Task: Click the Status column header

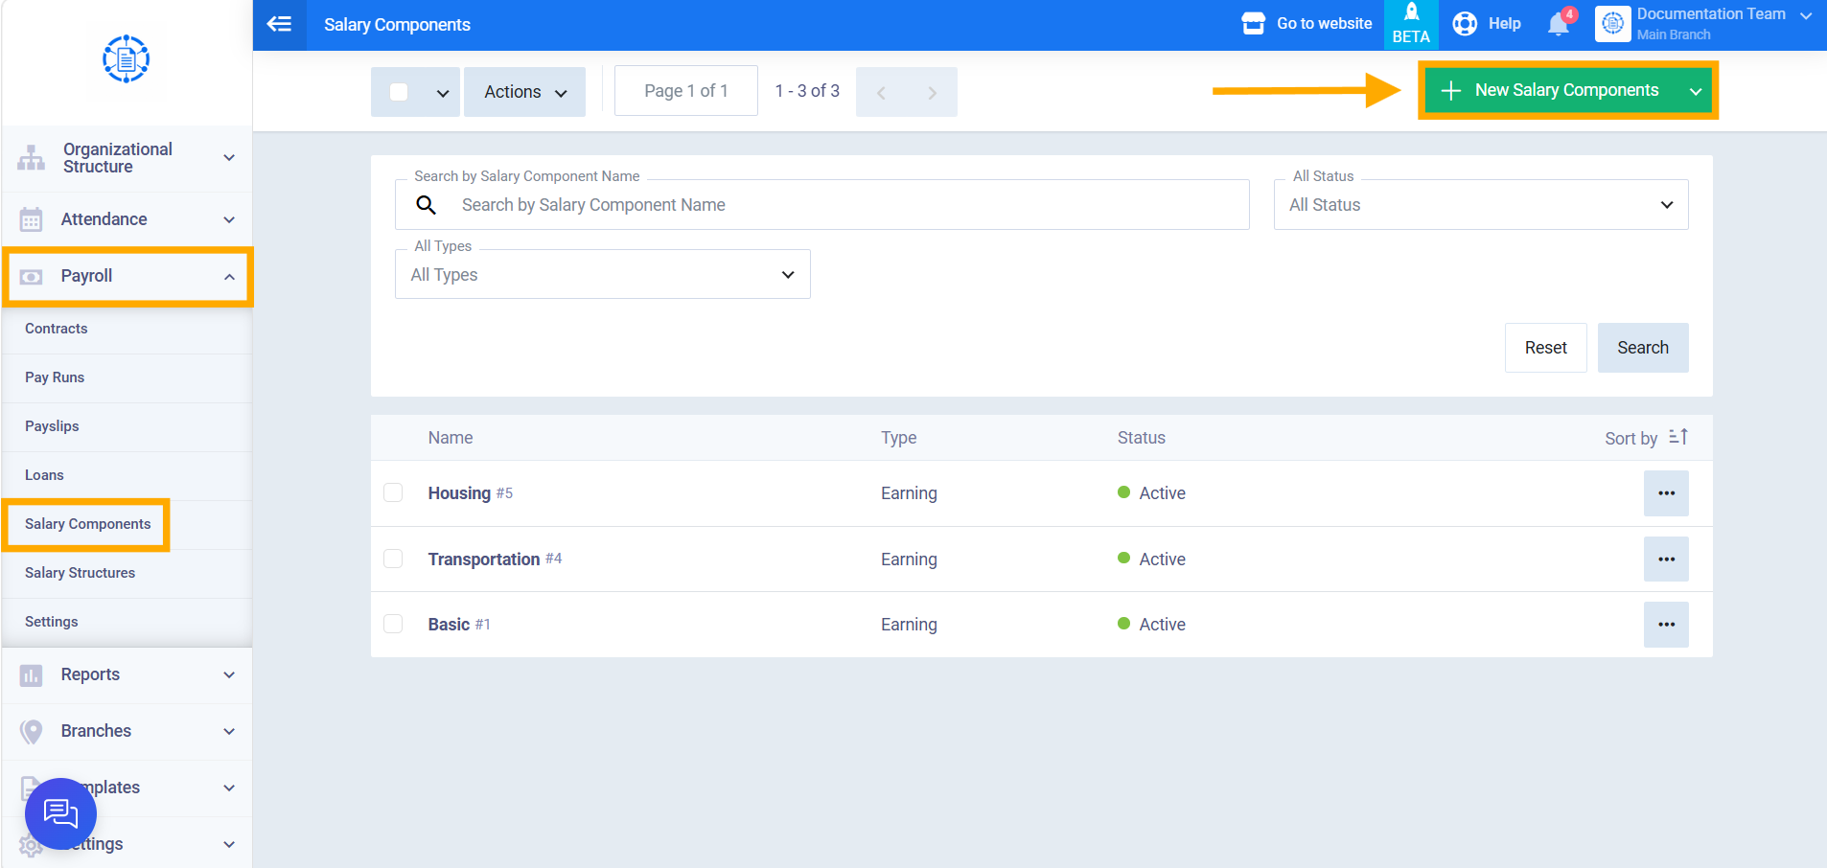Action: pos(1141,437)
